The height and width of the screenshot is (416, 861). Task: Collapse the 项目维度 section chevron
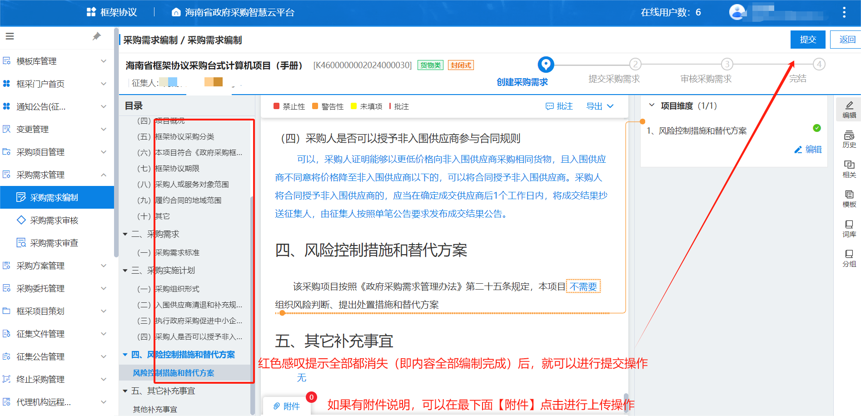(652, 105)
